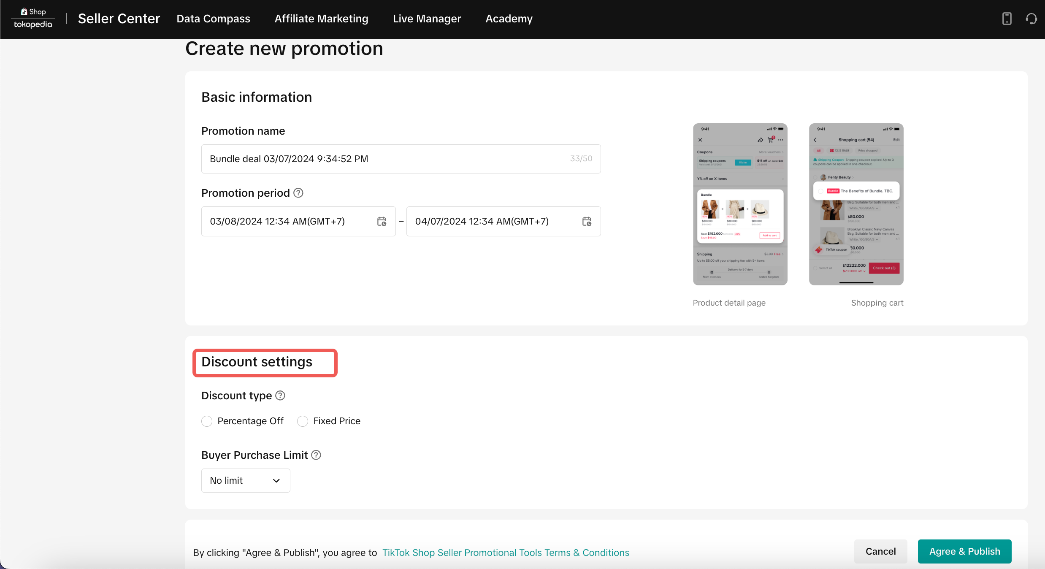The width and height of the screenshot is (1045, 569).
Task: Expand the No limit dropdown
Action: (x=246, y=480)
